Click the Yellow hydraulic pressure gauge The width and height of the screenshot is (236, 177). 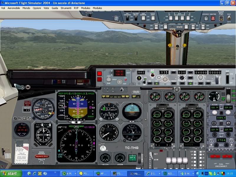tap(105, 158)
